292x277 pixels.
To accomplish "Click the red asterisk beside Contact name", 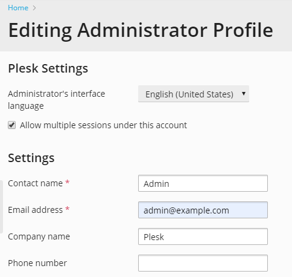I will click(68, 182).
